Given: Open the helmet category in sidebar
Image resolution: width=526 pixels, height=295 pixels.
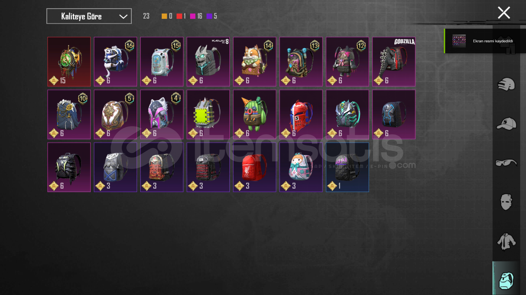Looking at the screenshot, I should pos(506,84).
